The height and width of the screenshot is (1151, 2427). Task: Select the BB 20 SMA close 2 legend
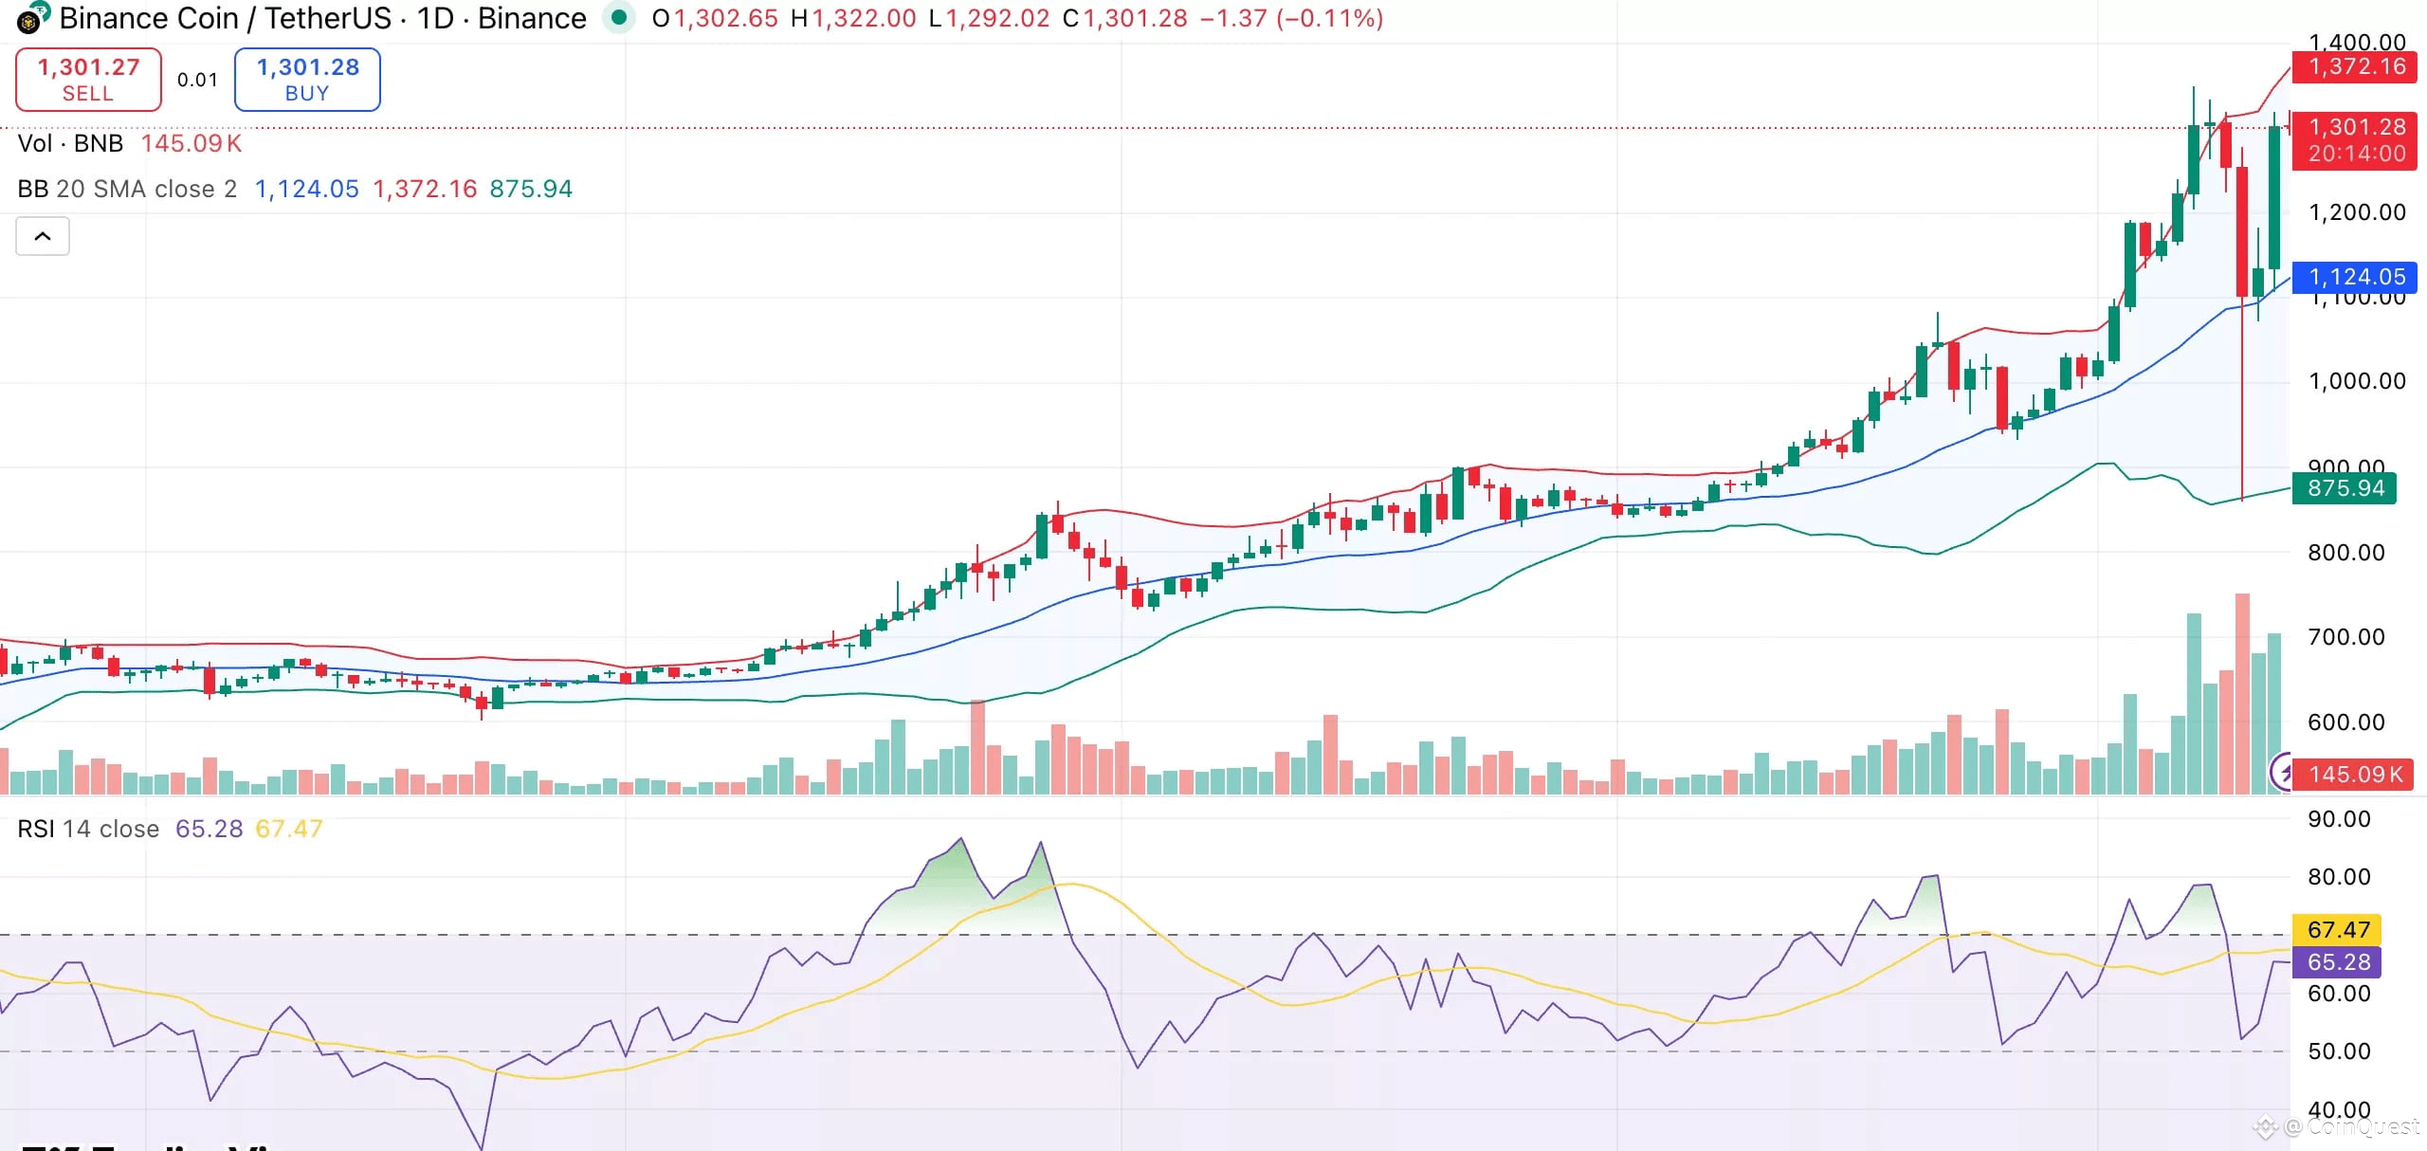pos(127,189)
